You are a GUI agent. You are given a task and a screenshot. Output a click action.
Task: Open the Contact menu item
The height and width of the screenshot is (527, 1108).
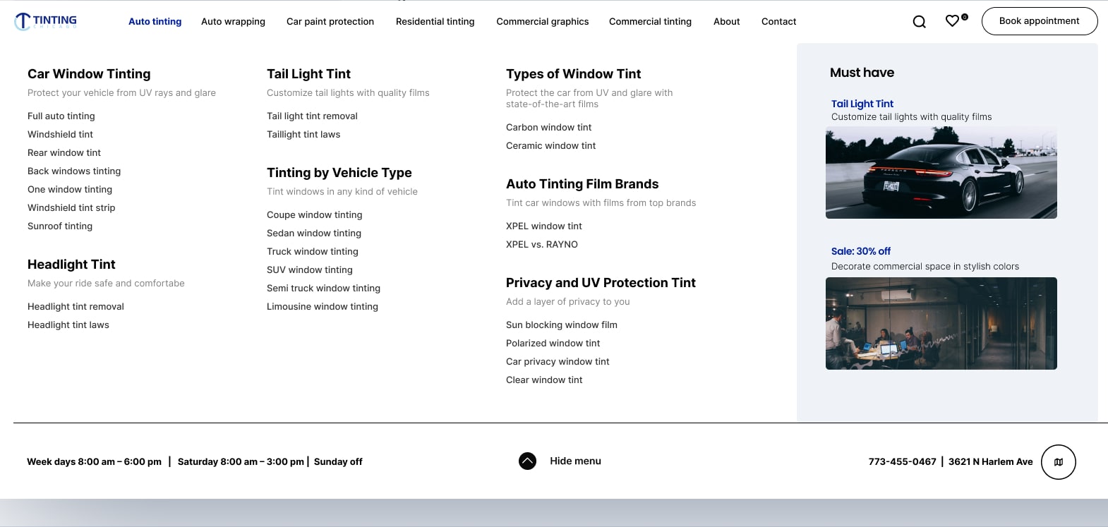(778, 22)
